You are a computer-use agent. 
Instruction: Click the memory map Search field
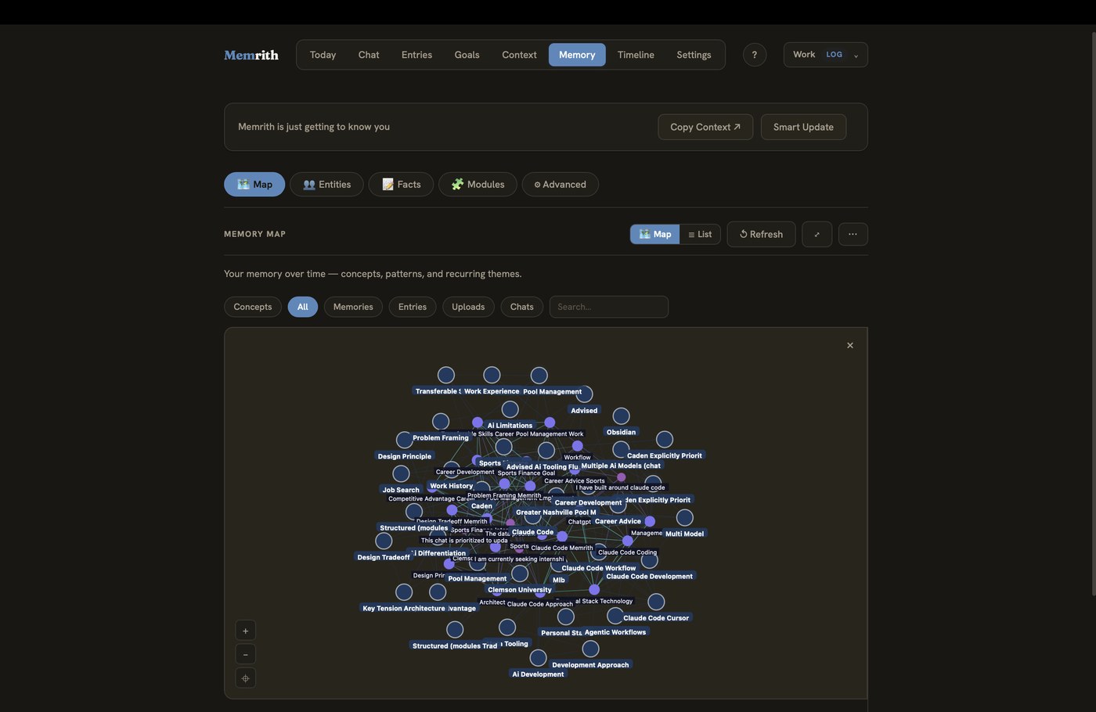(x=609, y=307)
